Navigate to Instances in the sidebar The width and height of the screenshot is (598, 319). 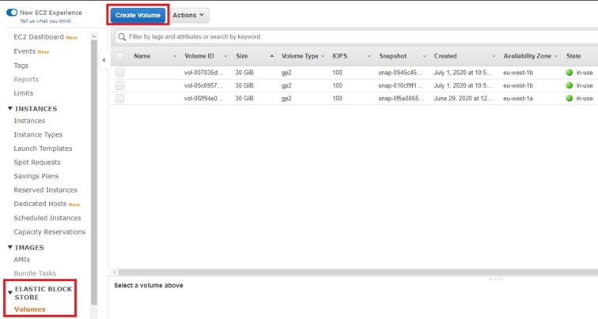[x=29, y=121]
